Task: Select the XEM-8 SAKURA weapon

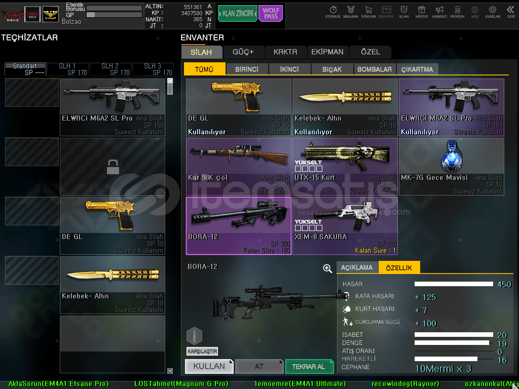Action: 345,226
